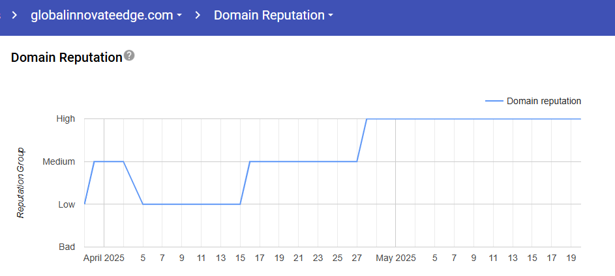Click the 'Medium' y-axis label
The width and height of the screenshot is (615, 276).
click(x=59, y=161)
